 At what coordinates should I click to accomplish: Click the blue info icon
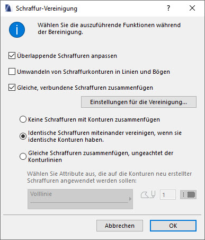[x=17, y=30]
